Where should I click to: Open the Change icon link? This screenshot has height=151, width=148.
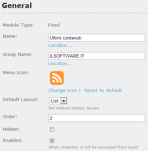tap(63, 91)
